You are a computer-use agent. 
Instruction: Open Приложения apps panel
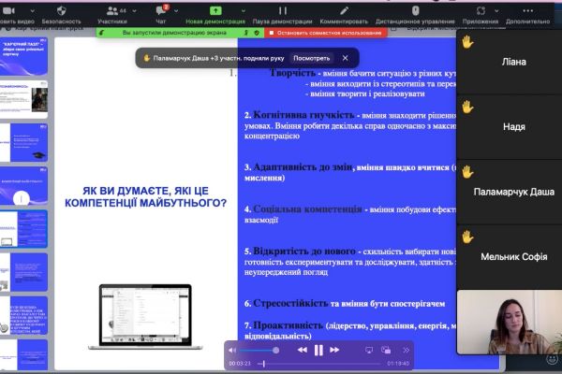pyautogui.click(x=481, y=13)
